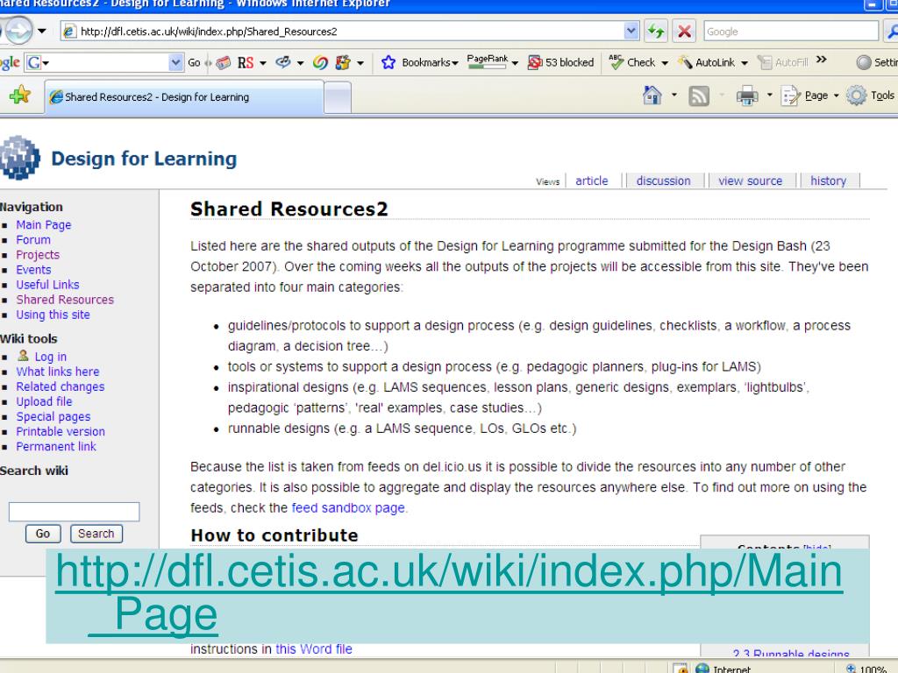Go to Main Page in Navigation
This screenshot has width=898, height=673.
pos(44,225)
